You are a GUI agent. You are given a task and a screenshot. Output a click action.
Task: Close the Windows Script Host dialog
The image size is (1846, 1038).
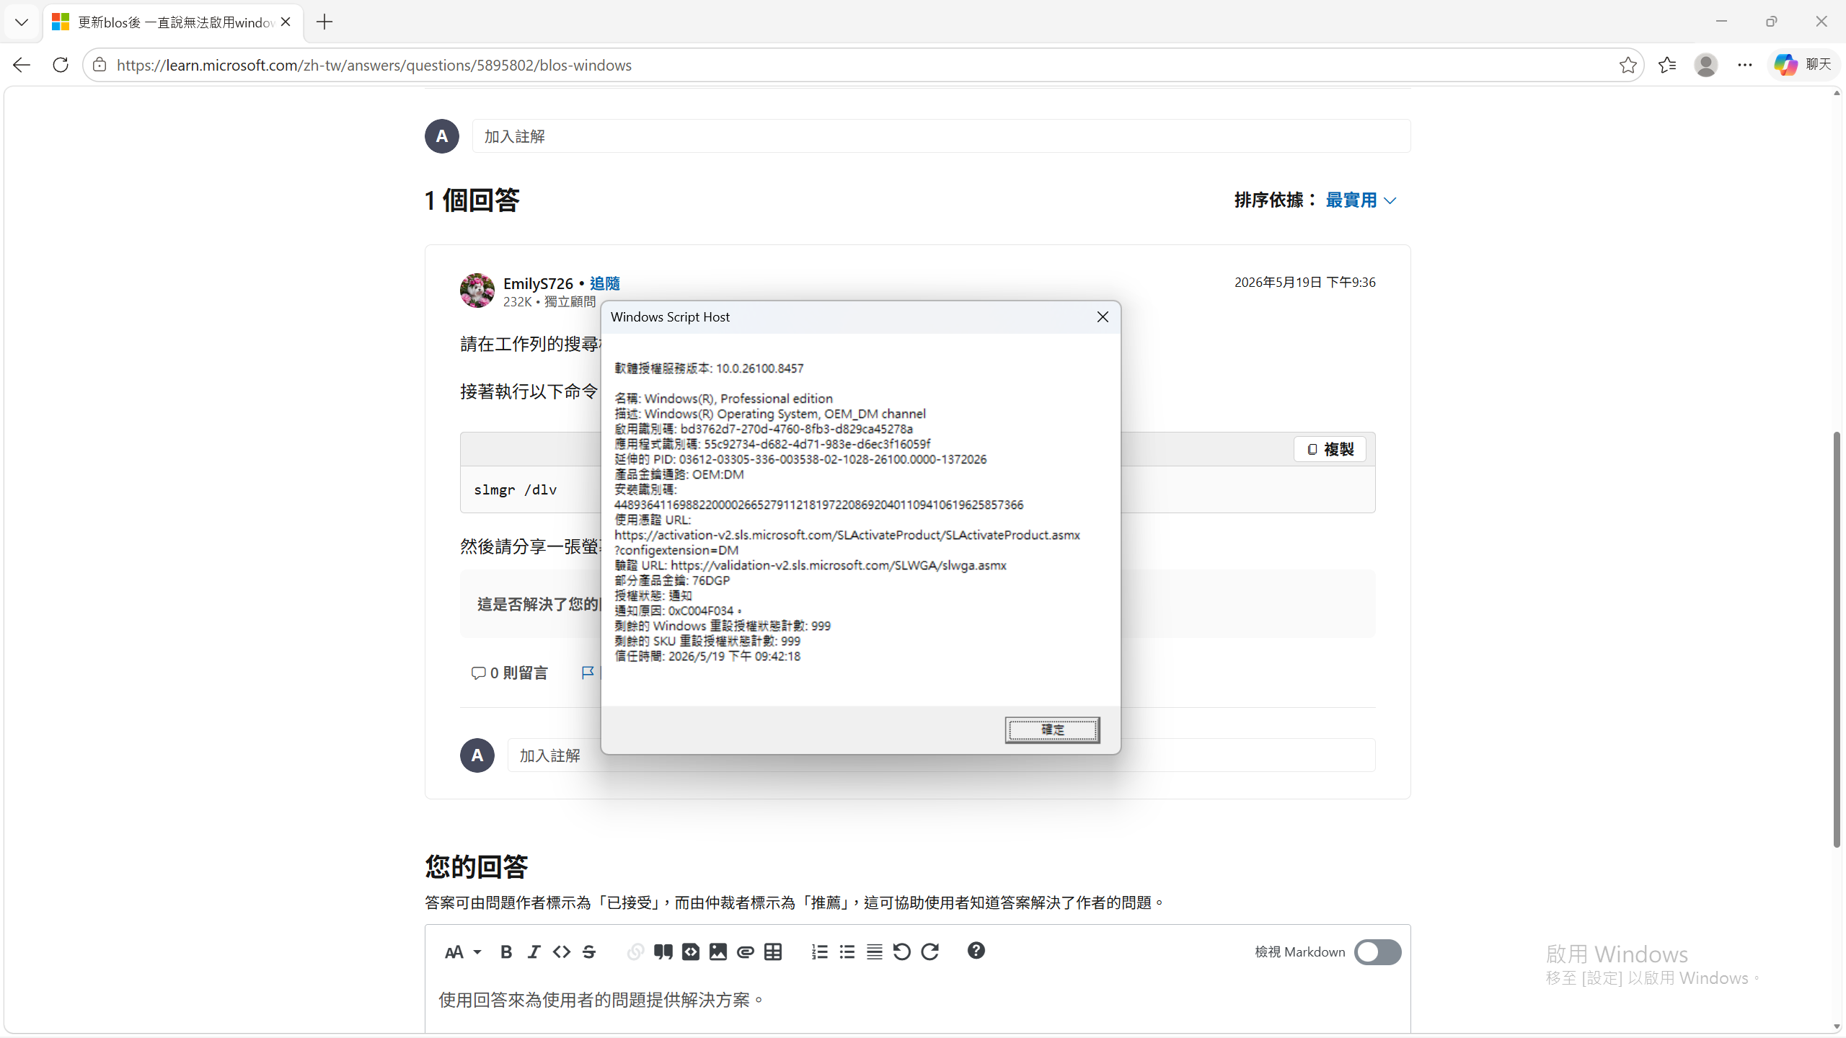point(1103,317)
